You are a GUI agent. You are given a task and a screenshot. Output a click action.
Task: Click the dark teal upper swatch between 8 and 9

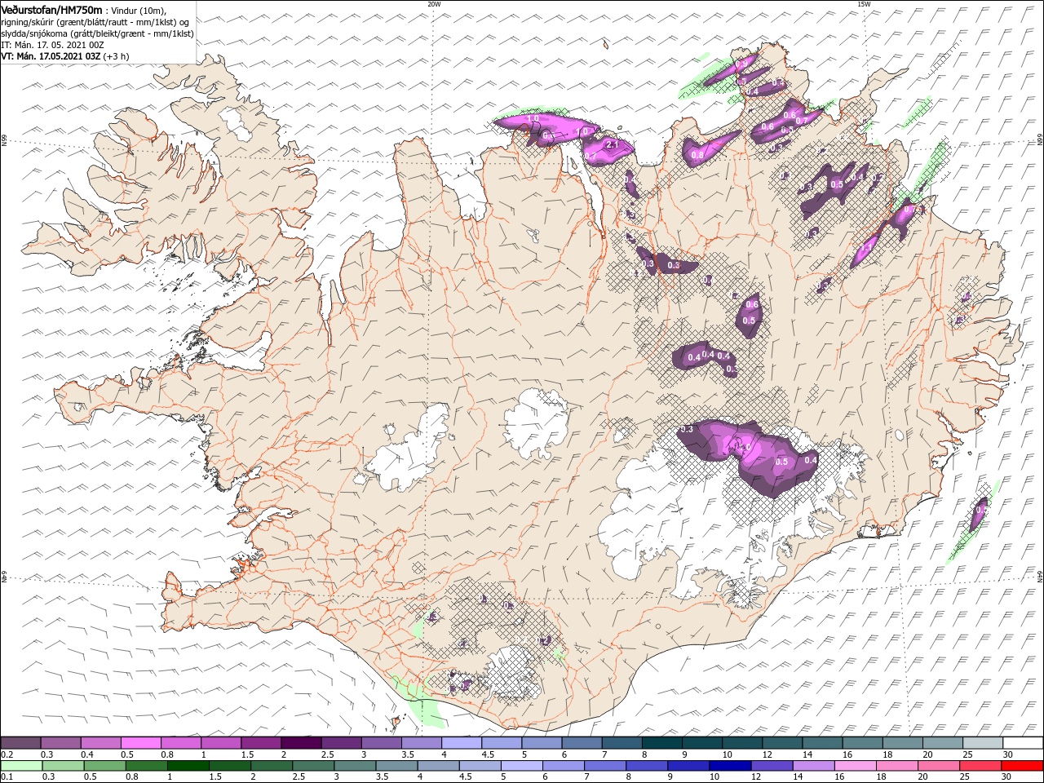[x=661, y=743]
